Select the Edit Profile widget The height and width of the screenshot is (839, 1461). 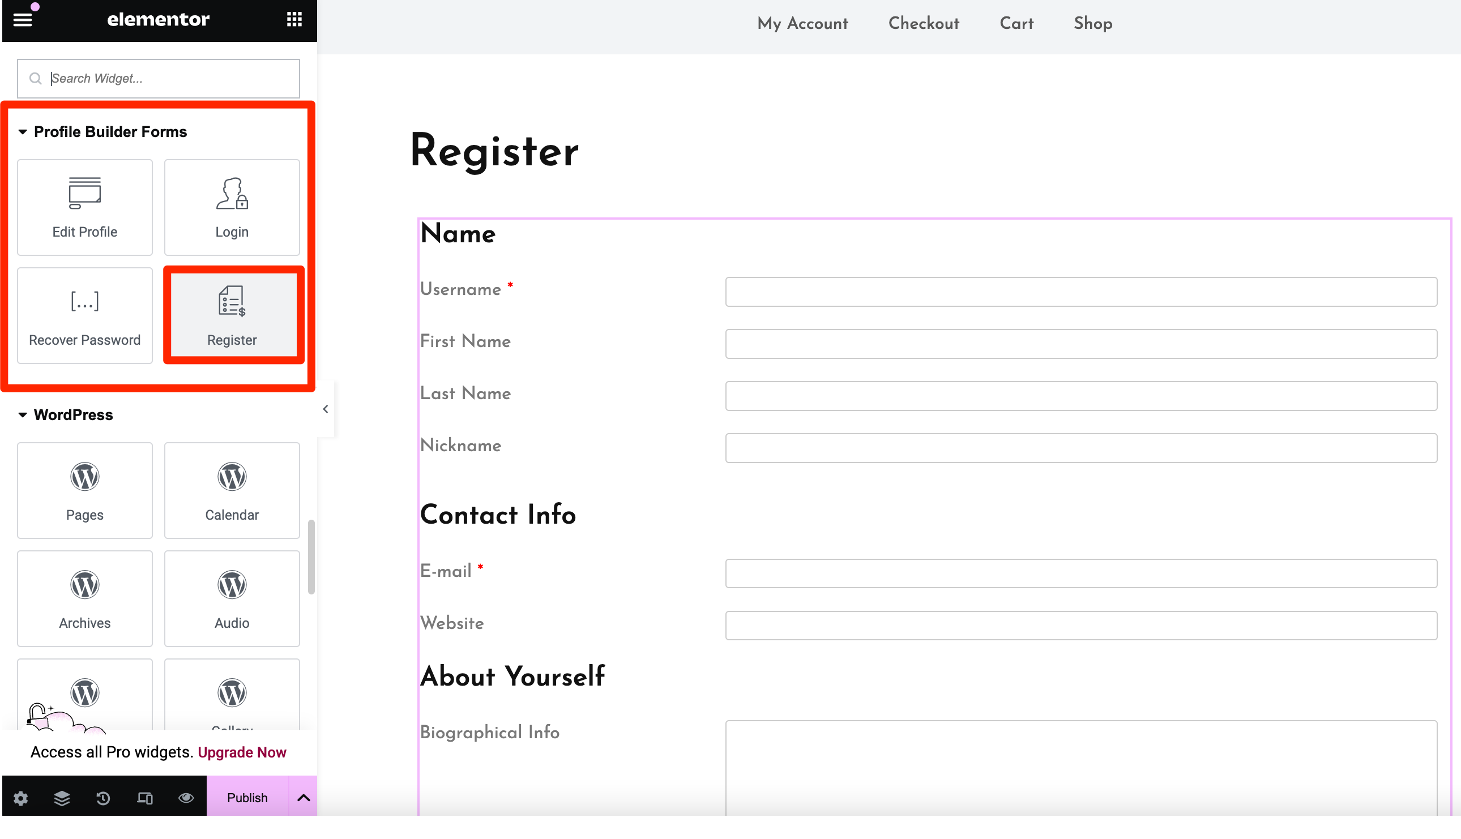[x=85, y=207]
